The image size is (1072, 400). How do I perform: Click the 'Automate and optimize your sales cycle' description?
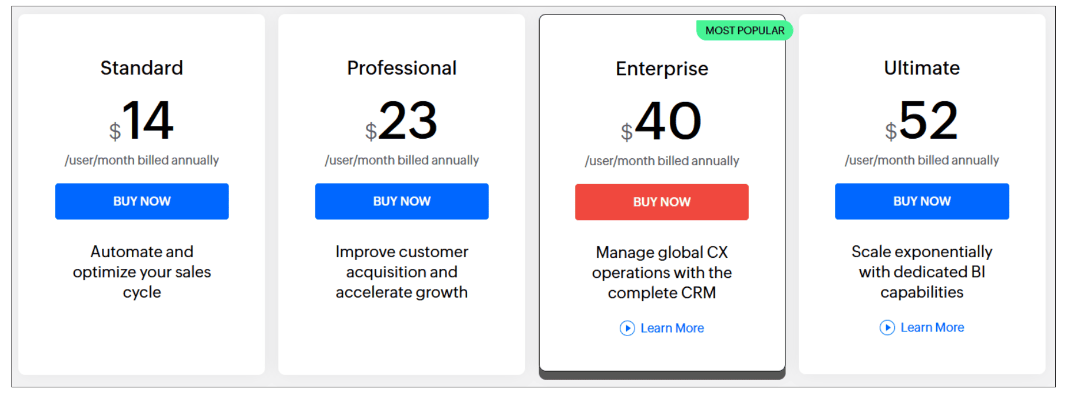[x=142, y=272]
